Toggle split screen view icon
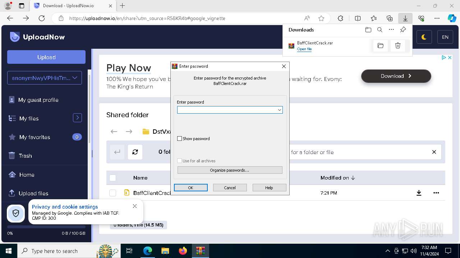 (x=358, y=18)
